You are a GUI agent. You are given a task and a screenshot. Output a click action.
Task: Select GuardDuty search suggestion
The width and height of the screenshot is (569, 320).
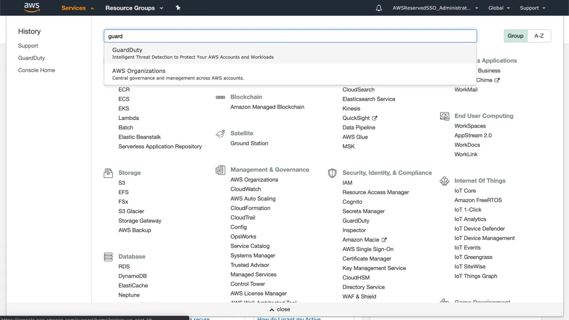[x=127, y=50]
